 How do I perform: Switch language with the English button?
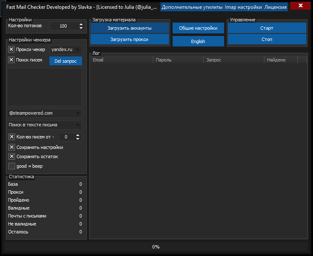tap(198, 41)
